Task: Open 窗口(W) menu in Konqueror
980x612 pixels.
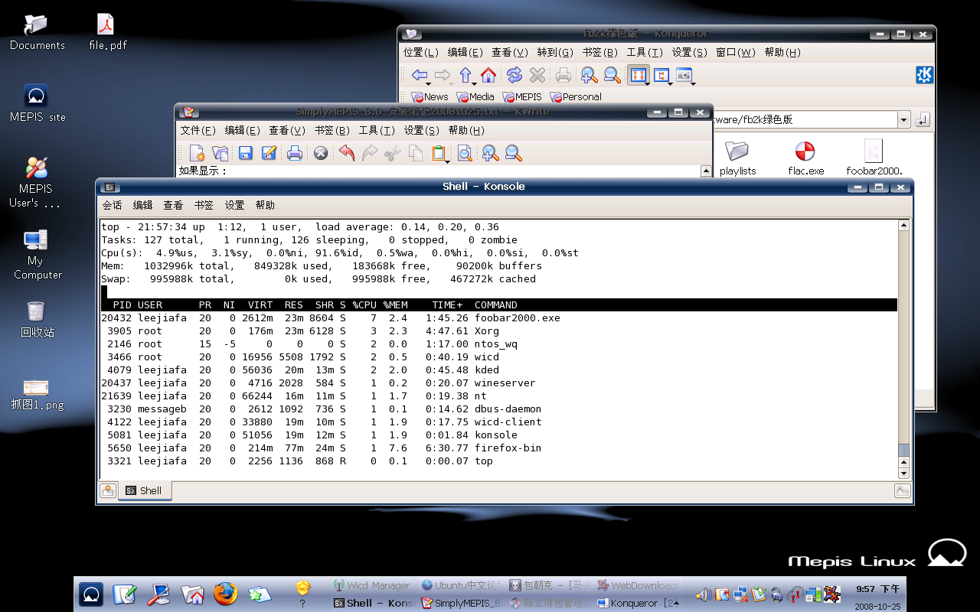Action: point(736,52)
